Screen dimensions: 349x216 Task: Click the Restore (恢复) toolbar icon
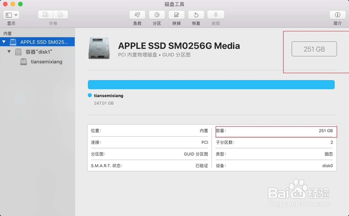[x=196, y=15]
